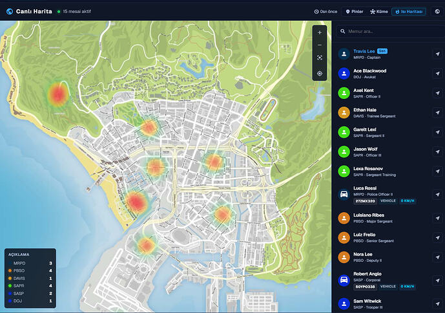Image resolution: width=445 pixels, height=313 pixels.
Task: Click the red heat spot in western hills
Action: point(58,94)
